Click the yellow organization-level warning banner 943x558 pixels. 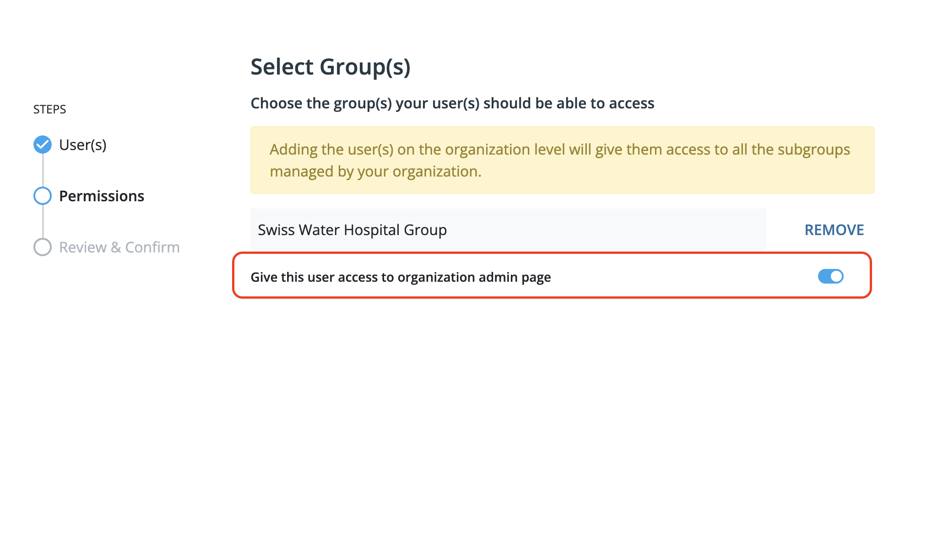pyautogui.click(x=562, y=160)
